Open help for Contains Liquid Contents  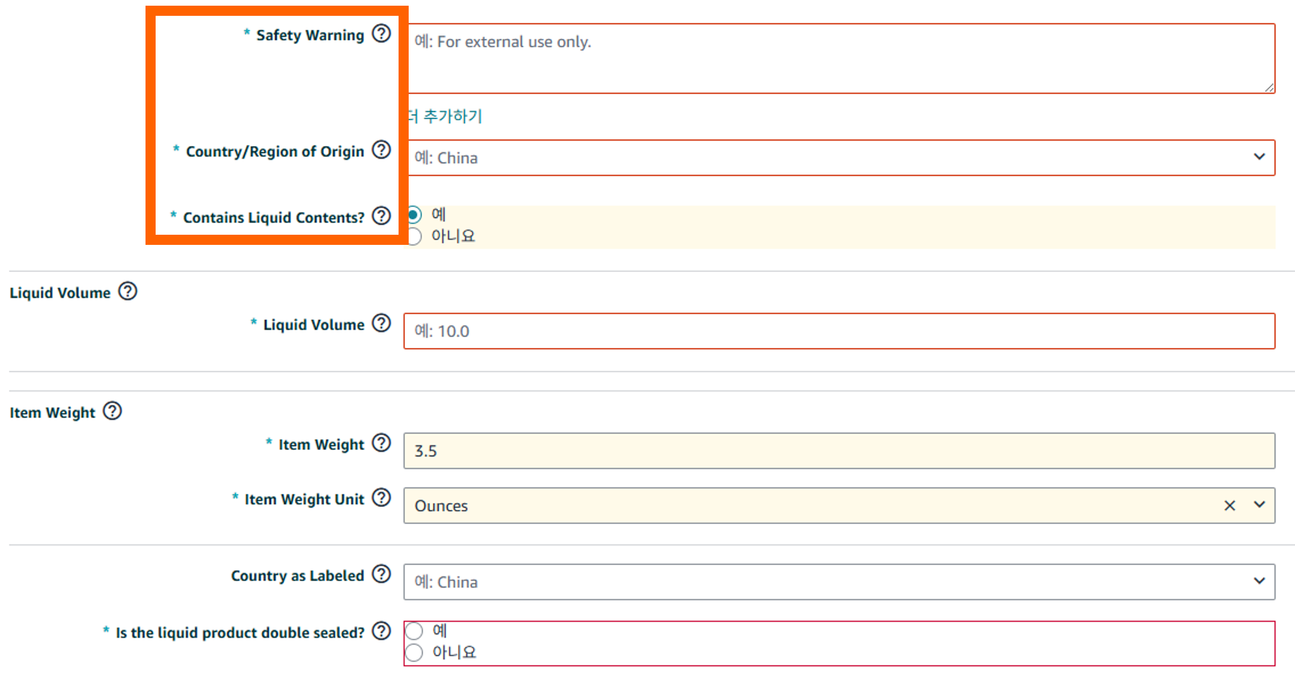tap(381, 216)
